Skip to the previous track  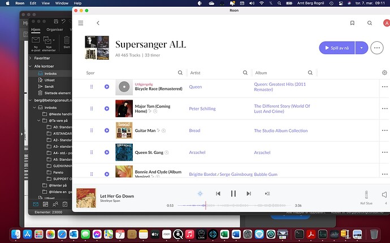[218, 193]
